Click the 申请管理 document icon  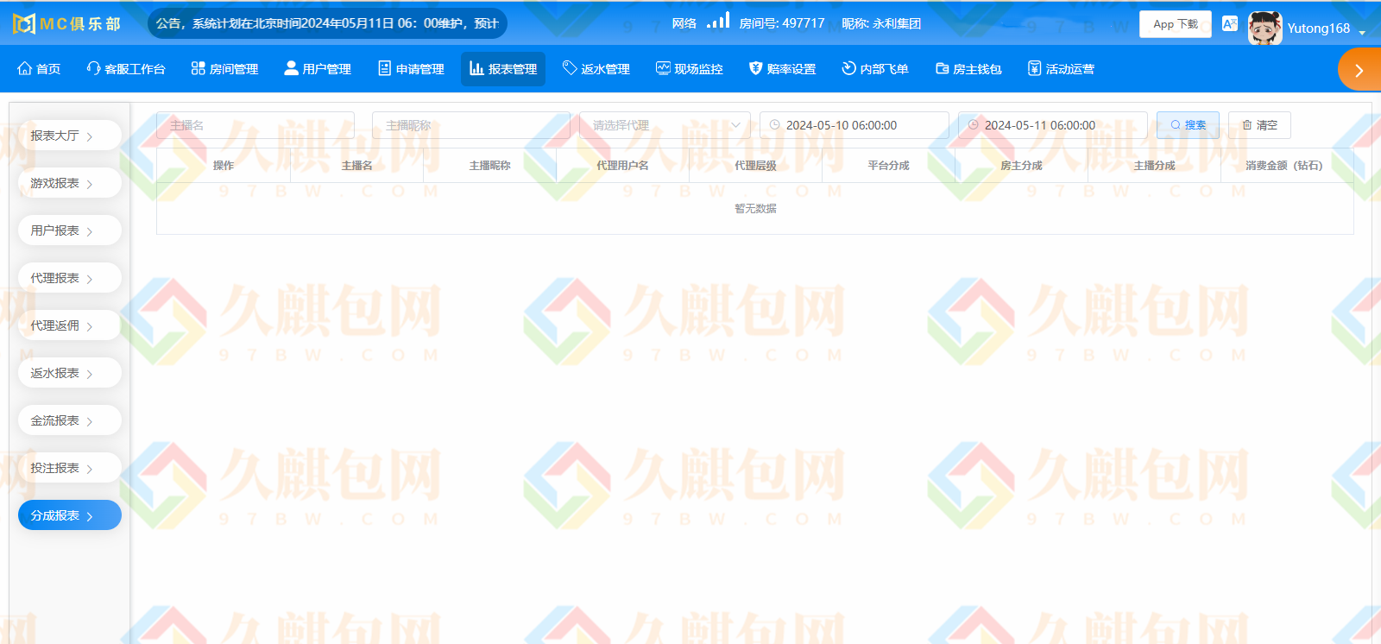coord(384,68)
